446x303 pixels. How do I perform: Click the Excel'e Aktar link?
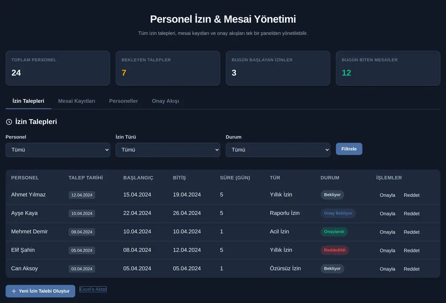93,289
